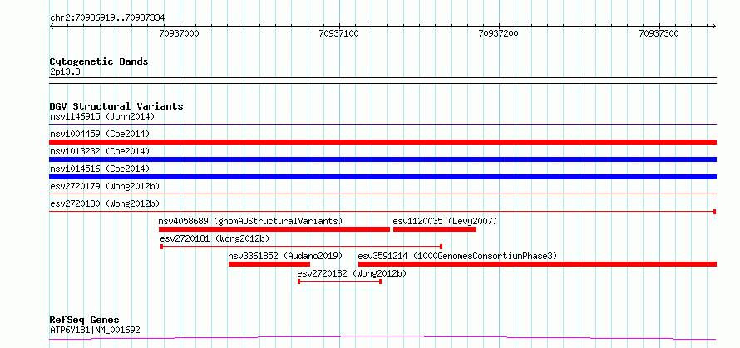
Task: Click the esv1120035 (Levy2007) red bar
Action: coord(435,229)
